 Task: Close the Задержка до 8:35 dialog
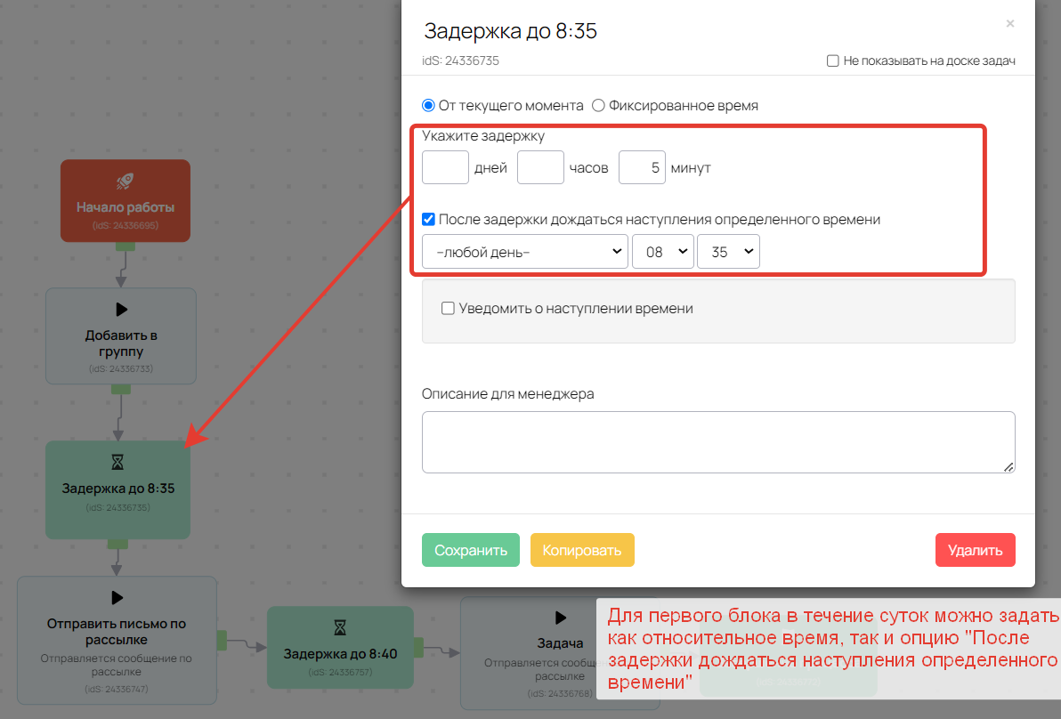tap(1010, 23)
